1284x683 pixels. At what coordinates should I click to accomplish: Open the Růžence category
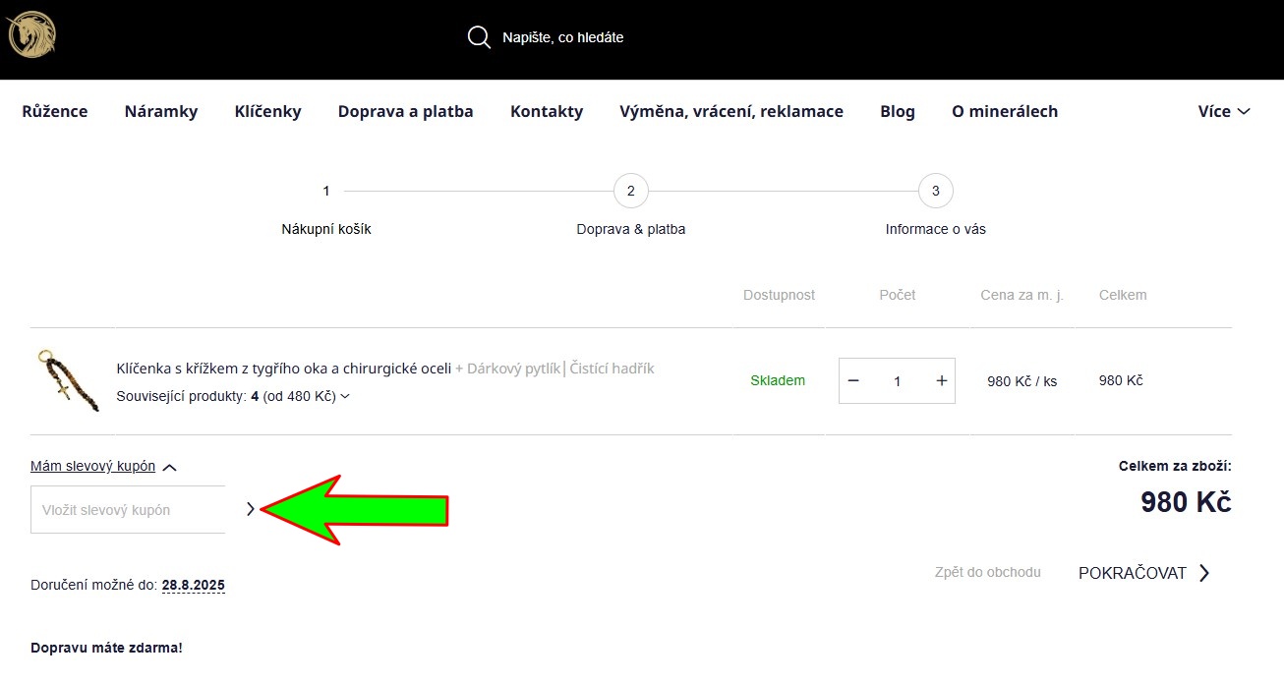pos(55,111)
